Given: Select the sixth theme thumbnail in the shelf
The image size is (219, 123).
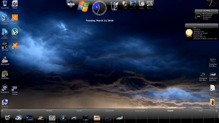Looking at the screenshot, I should pyautogui.click(x=63, y=118).
